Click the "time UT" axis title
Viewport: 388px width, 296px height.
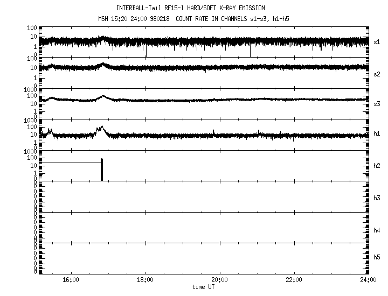[203, 287]
